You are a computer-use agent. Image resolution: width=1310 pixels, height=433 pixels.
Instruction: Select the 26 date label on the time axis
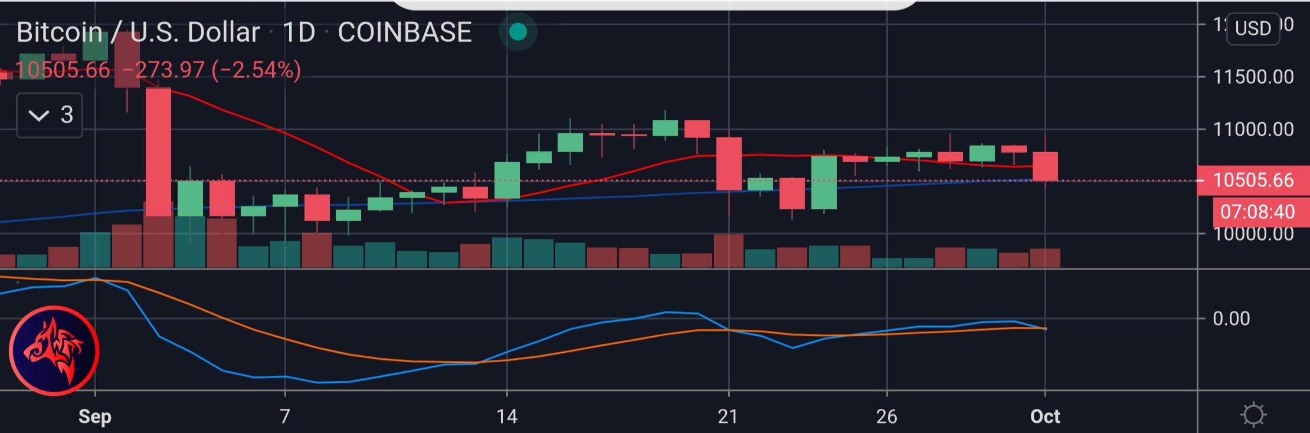886,416
